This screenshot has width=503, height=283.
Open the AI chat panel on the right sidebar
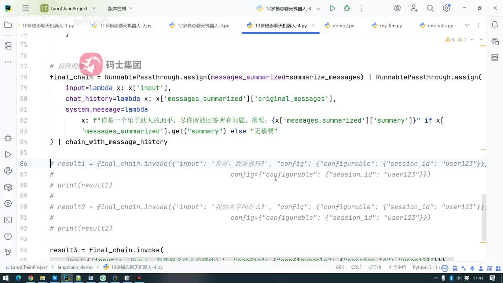(495, 42)
